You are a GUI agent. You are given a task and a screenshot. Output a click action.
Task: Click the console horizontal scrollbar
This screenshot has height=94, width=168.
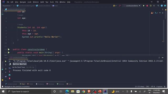coord(40,82)
